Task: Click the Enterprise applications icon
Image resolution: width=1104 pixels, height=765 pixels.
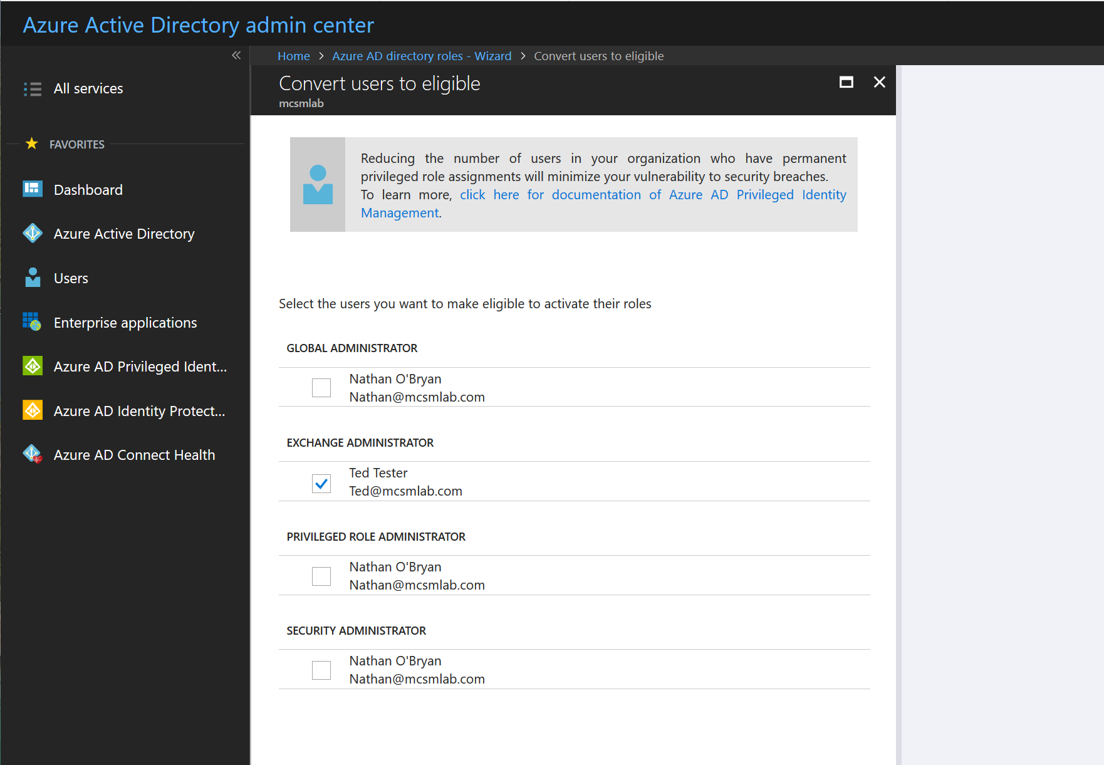Action: [x=32, y=322]
